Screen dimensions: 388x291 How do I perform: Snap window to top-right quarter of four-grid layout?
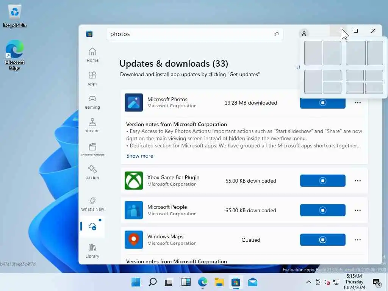(x=374, y=75)
